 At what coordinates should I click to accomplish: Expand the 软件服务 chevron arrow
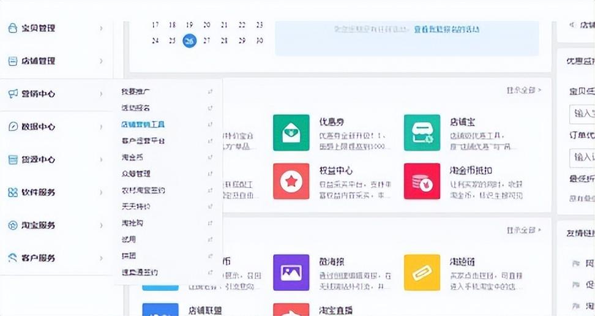coord(102,192)
